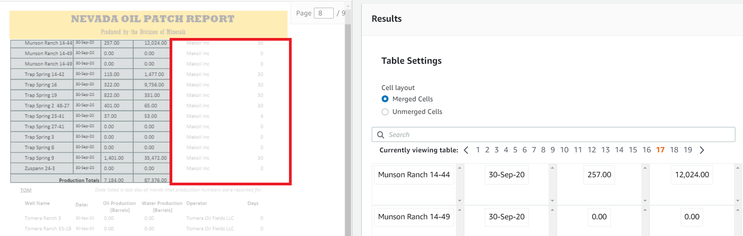Image resolution: width=743 pixels, height=236 pixels.
Task: View table 16 in results
Action: click(x=647, y=150)
